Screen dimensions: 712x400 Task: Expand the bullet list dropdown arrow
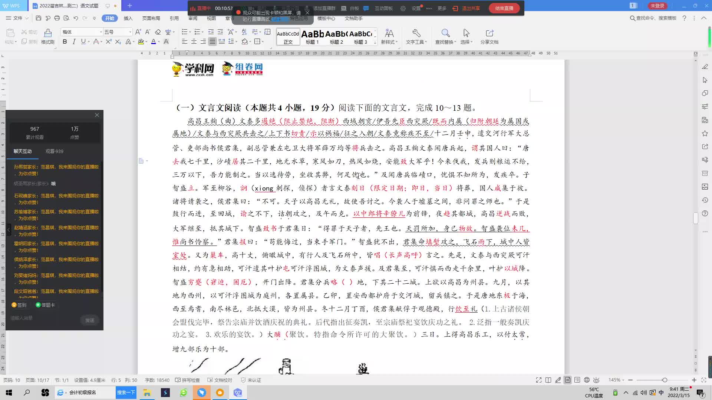tap(190, 32)
